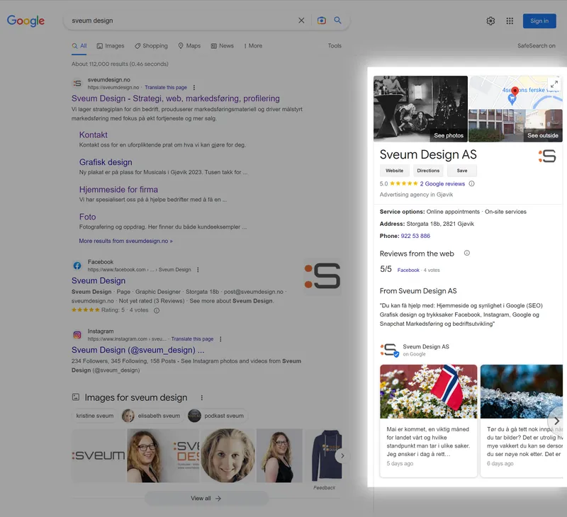Screen dimensions: 567x517
Task: Click rating info icon under Facebook result
Action: click(x=157, y=310)
